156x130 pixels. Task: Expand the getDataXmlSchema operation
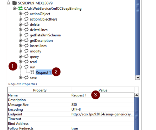[x=20, y=35]
